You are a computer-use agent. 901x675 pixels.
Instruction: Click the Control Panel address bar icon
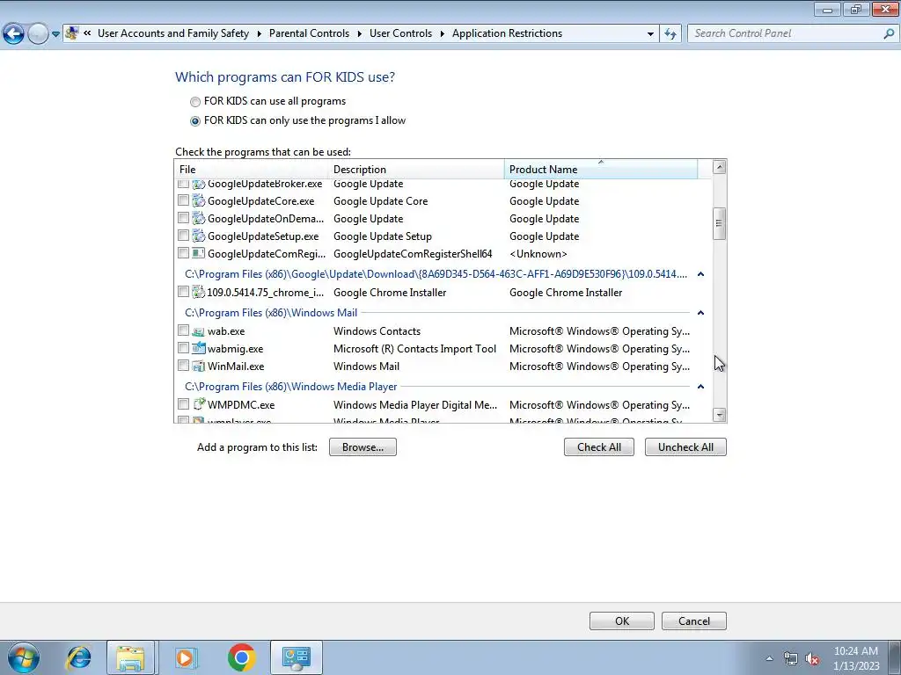tap(72, 33)
